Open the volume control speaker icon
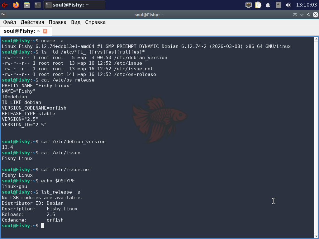 [x=288, y=5]
